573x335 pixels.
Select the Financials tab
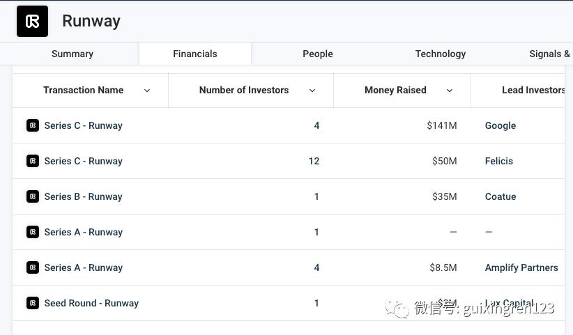coord(195,54)
